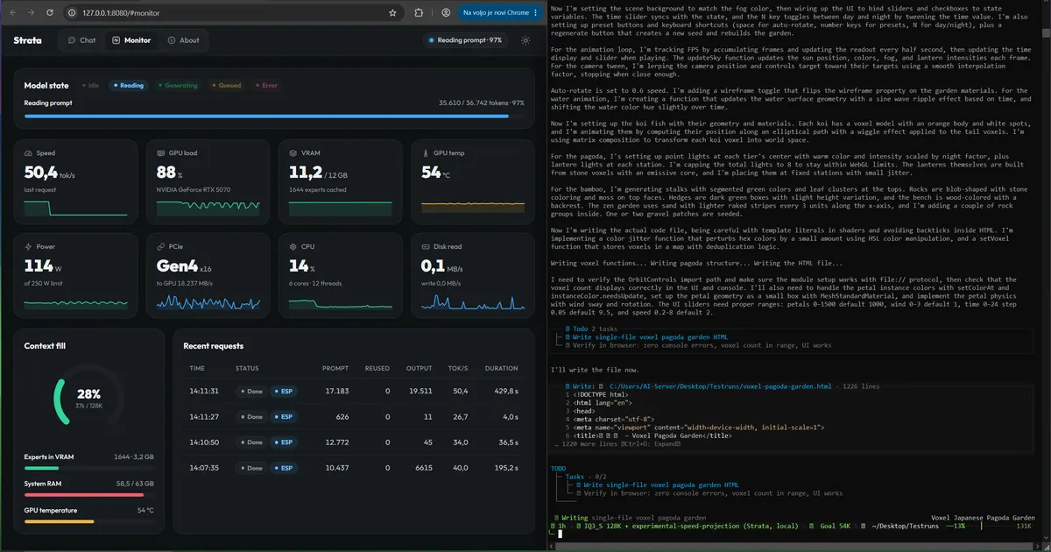1051x552 pixels.
Task: Click the CPU usage sparkline chart
Action: point(340,302)
